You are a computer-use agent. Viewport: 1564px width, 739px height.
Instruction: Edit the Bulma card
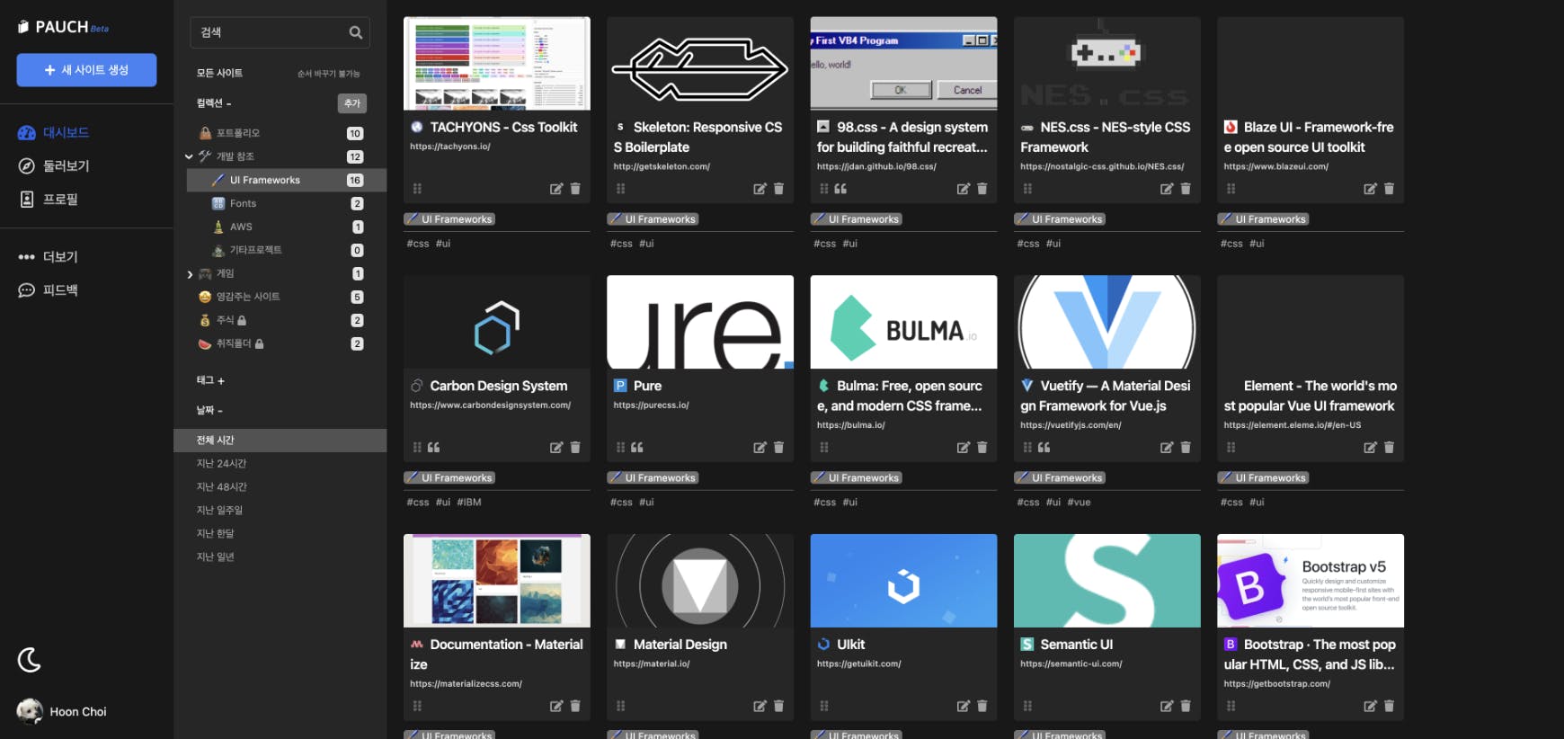click(x=963, y=448)
